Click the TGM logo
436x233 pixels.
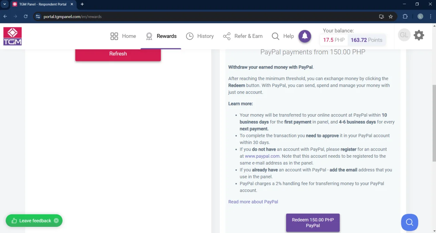click(13, 36)
